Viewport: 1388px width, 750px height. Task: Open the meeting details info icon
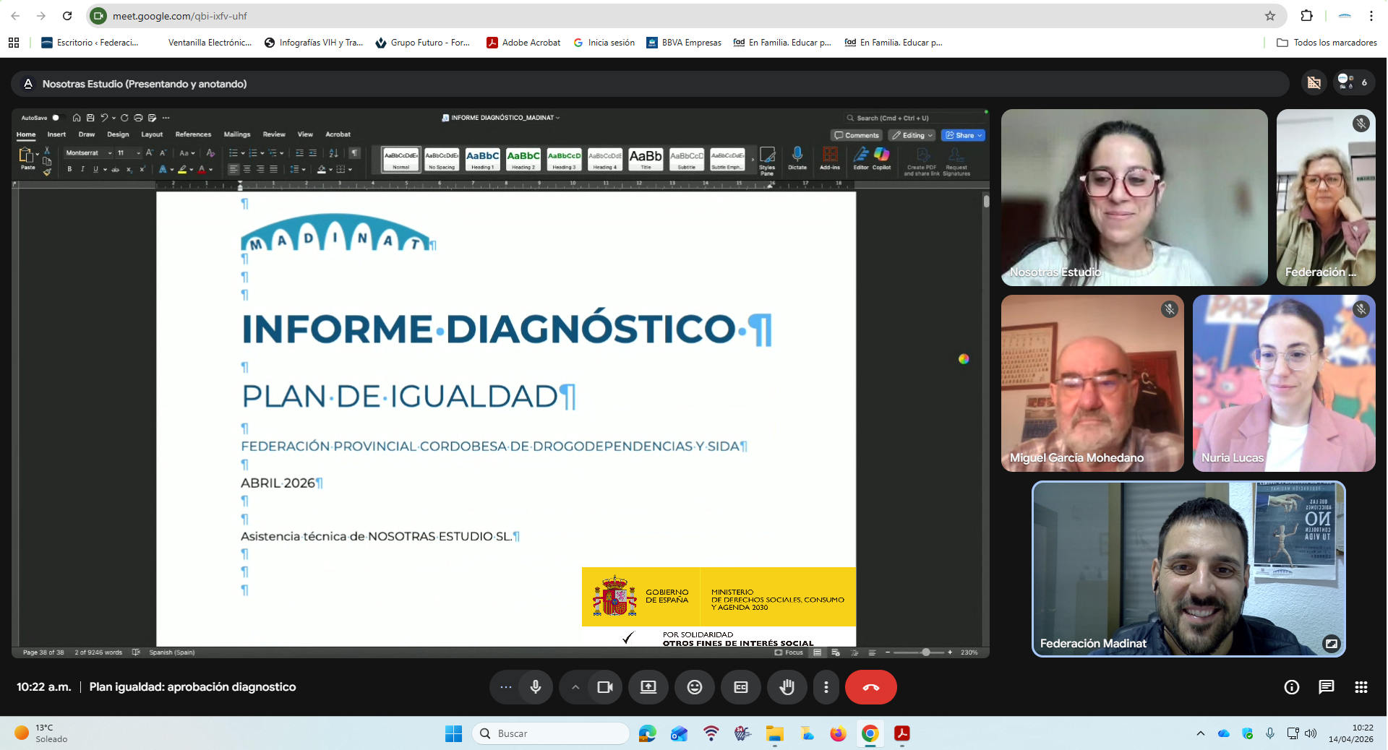(1291, 687)
